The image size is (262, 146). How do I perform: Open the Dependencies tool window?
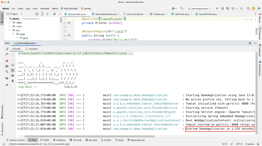tap(136, 140)
